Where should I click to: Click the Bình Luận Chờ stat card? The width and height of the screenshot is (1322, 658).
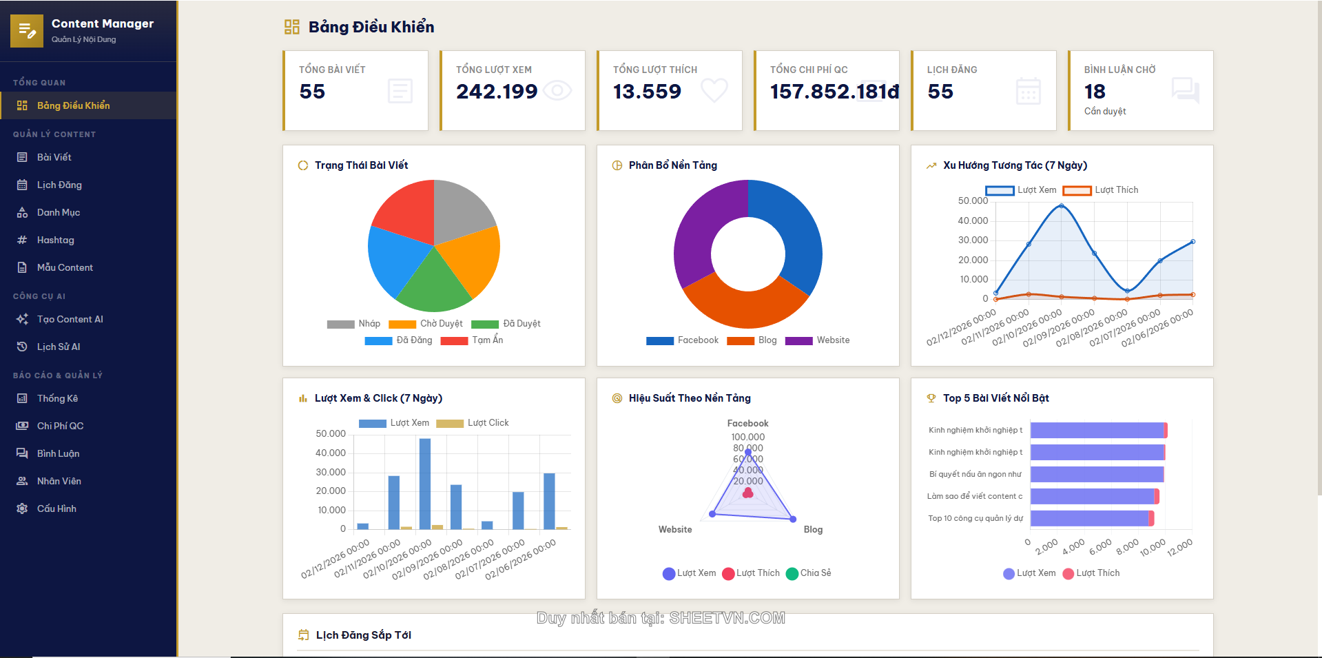tap(1140, 90)
